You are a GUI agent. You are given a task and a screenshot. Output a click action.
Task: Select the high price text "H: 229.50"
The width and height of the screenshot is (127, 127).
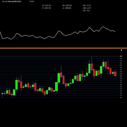pos(67,6)
